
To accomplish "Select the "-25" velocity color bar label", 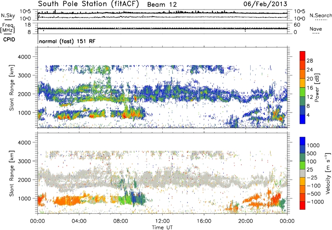I will (312, 178).
